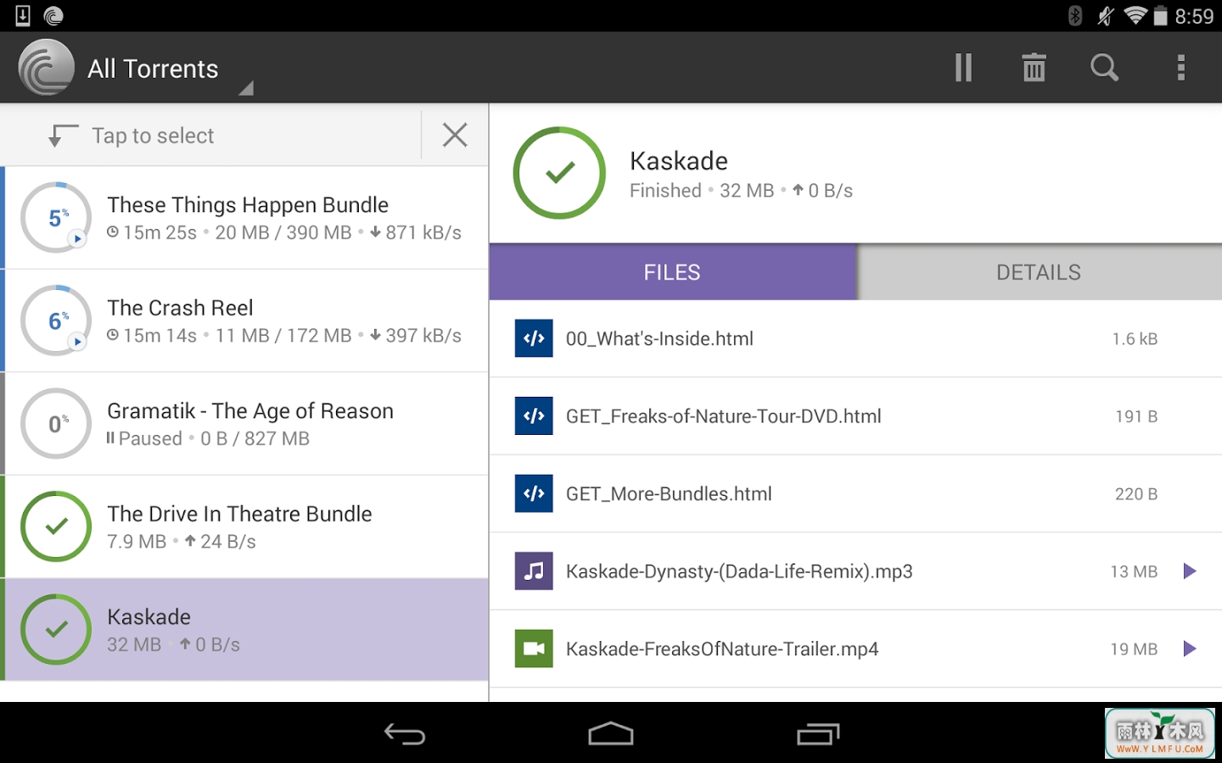Select The Drive In Theatre Bundle torrent
This screenshot has height=763, width=1222.
[246, 526]
